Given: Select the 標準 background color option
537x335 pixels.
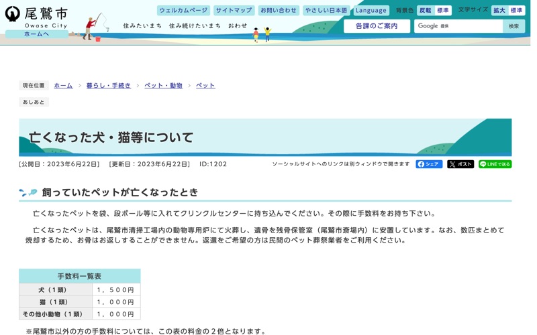Looking at the screenshot, I should [442, 10].
